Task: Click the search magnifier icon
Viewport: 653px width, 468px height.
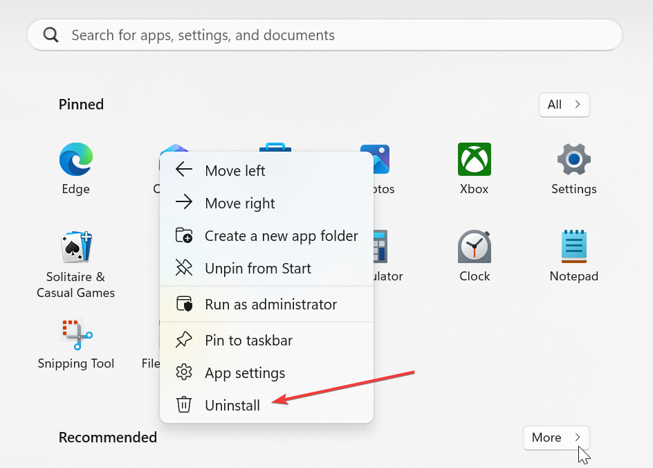Action: 51,35
